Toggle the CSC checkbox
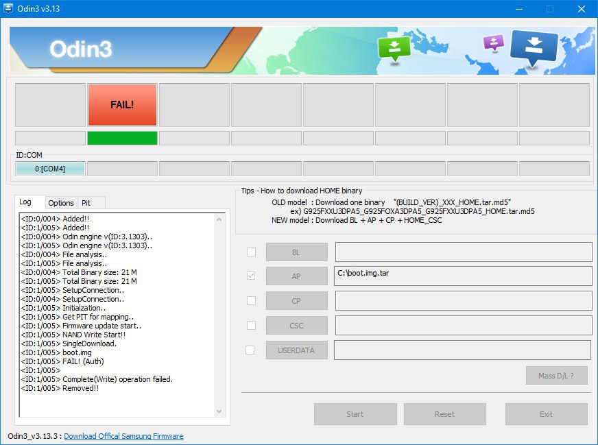 [x=251, y=325]
